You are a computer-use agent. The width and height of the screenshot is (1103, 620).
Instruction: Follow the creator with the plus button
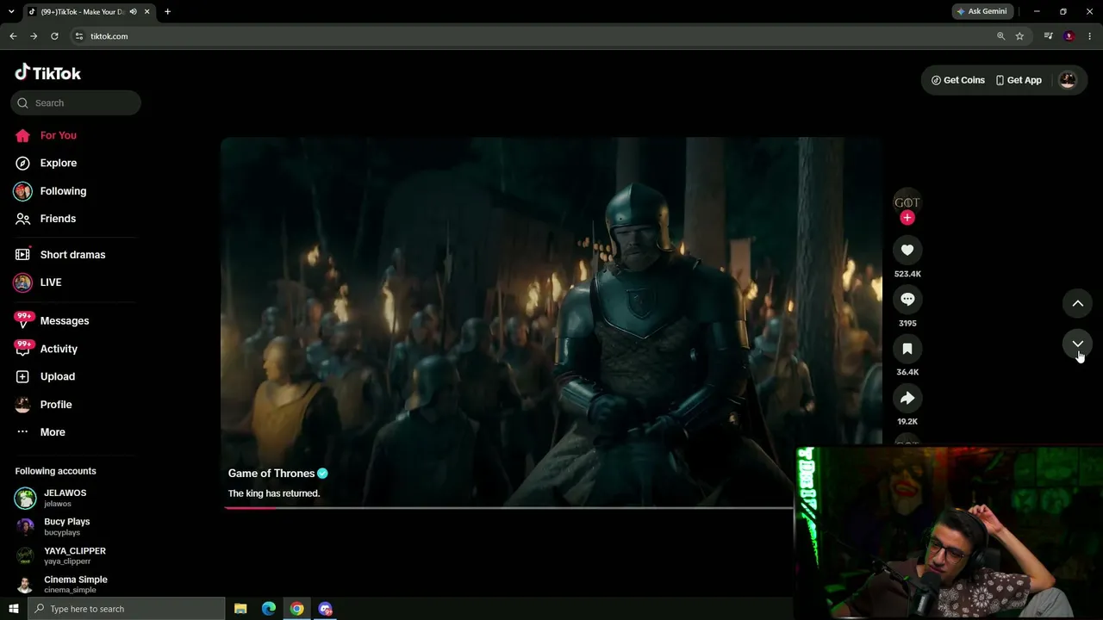tap(907, 218)
